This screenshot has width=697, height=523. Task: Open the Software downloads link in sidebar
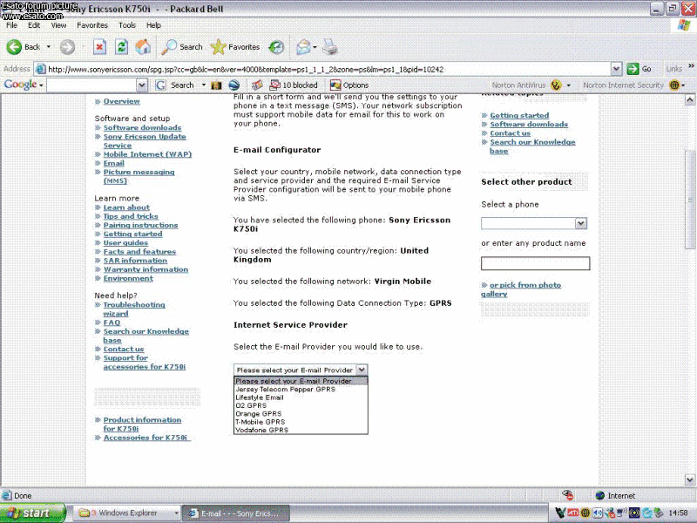[x=142, y=128]
